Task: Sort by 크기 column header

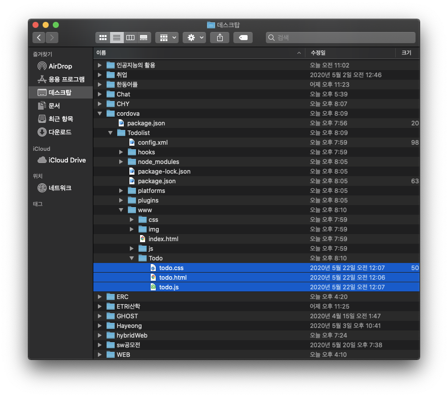Action: pos(406,53)
